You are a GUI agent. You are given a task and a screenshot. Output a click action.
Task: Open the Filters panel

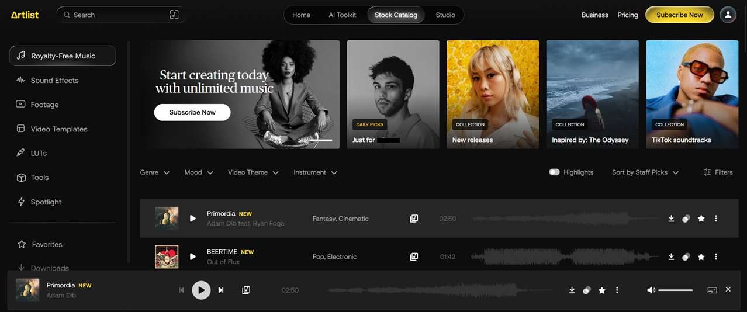[718, 172]
